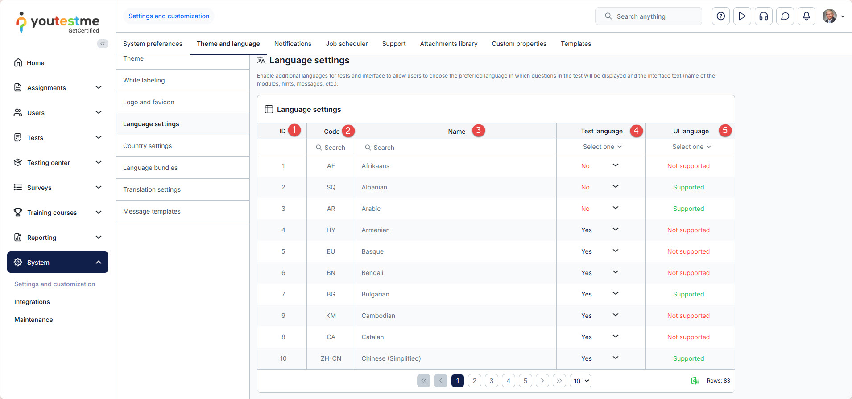
Task: Switch to the Notifications tab
Action: [x=293, y=44]
